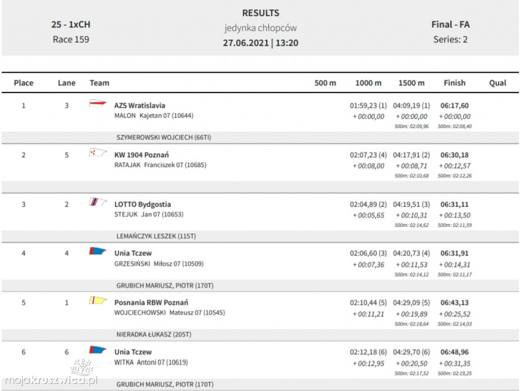
Task: Click the Lane column header
Action: pyautogui.click(x=67, y=83)
